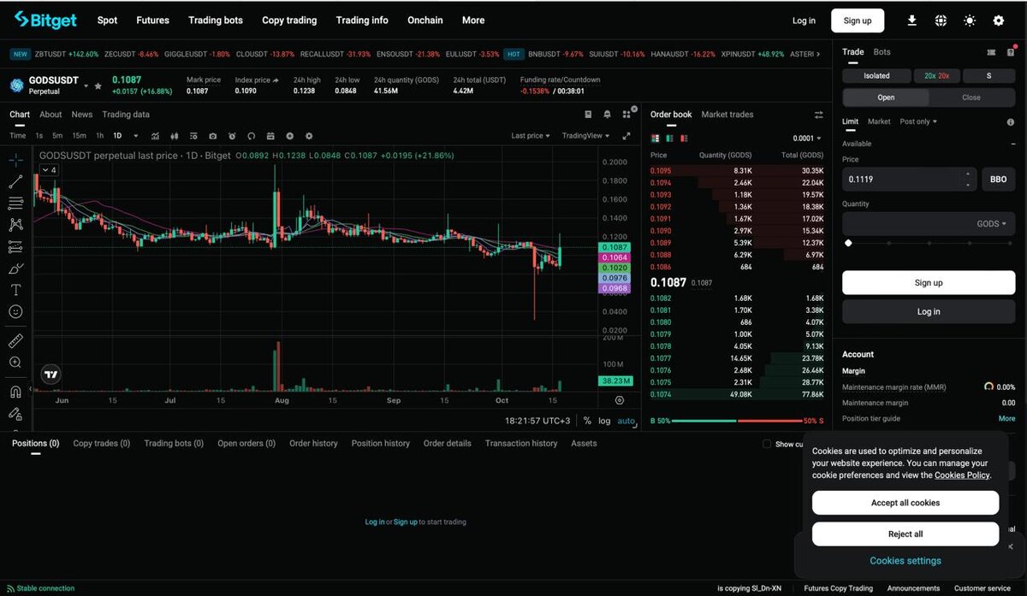Take a chart snapshot with camera icon

pos(212,136)
